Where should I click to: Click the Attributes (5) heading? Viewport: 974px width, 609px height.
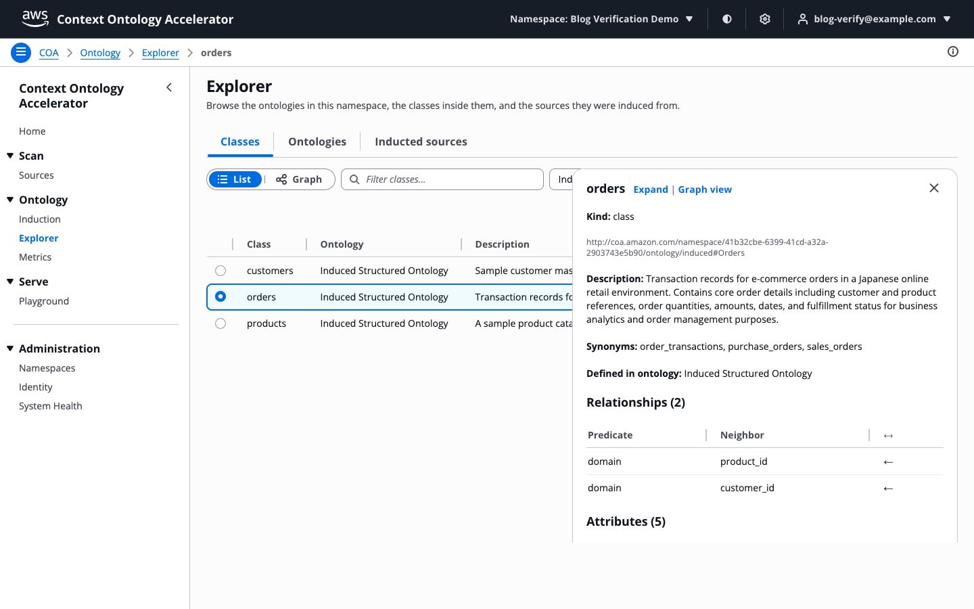click(626, 522)
